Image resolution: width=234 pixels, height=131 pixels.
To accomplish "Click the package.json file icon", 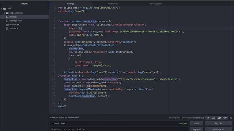I will click(7, 21).
